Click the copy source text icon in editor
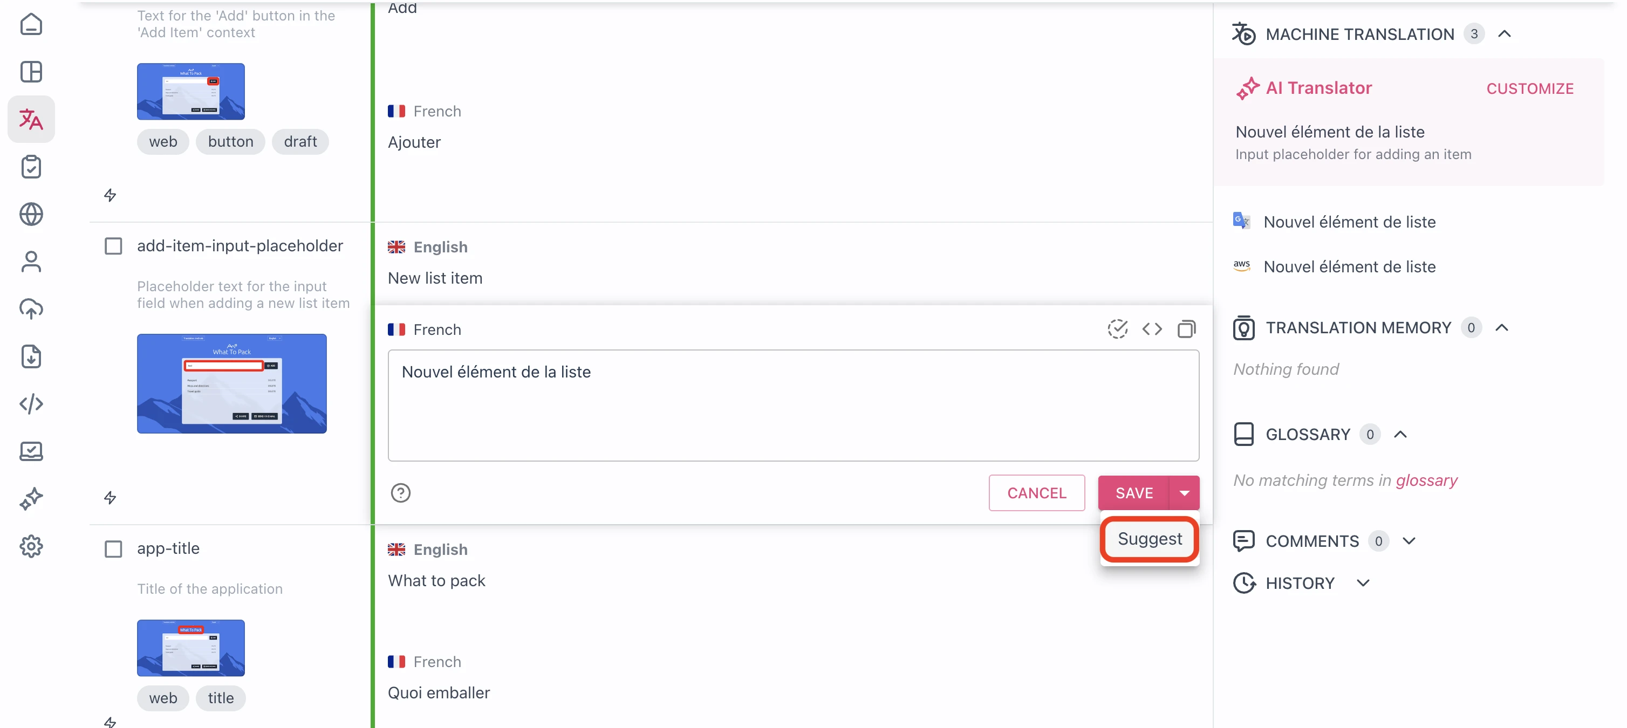The height and width of the screenshot is (728, 1627). click(x=1187, y=328)
